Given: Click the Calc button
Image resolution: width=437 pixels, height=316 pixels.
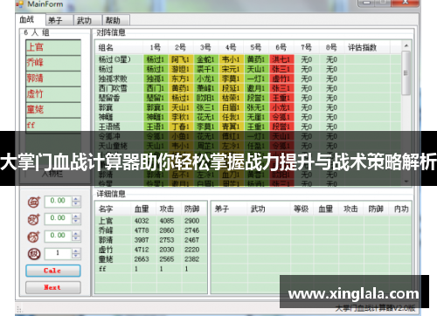Looking at the screenshot, I should pyautogui.click(x=53, y=271).
